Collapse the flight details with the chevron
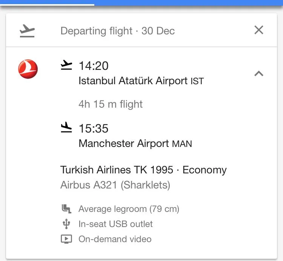Viewport: 283px width, 261px height. pos(259,74)
